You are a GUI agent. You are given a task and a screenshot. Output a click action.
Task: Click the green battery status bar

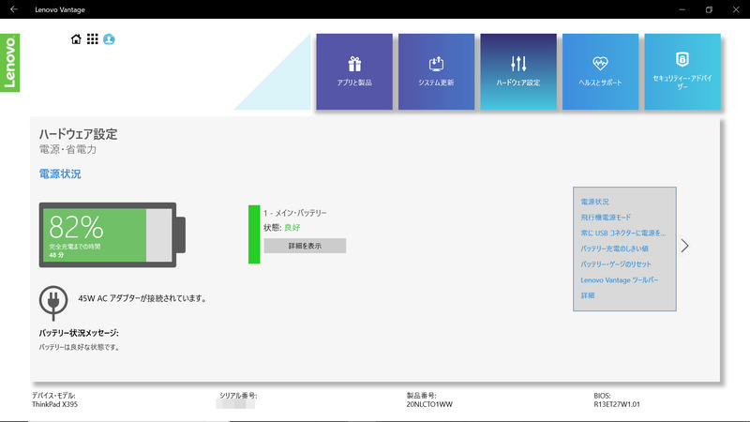(254, 234)
